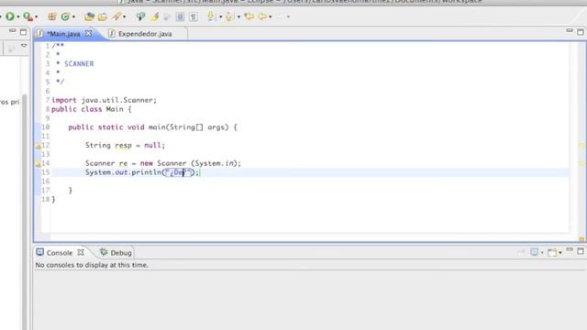Click the 'Scanner re = new Scanner' line
587x330 pixels.
pos(163,163)
